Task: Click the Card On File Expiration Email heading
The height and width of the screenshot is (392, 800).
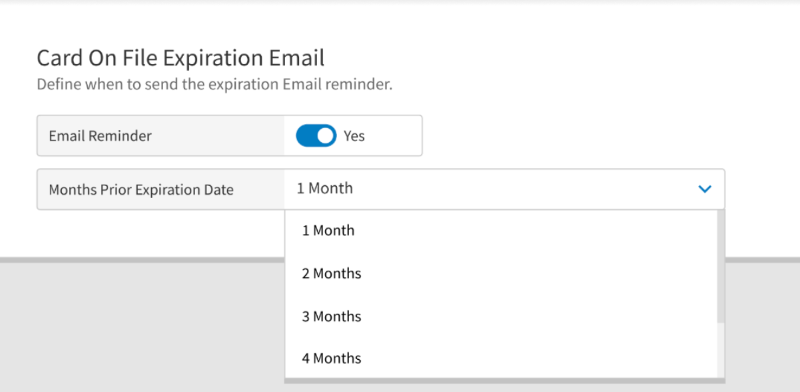Action: pyautogui.click(x=180, y=57)
